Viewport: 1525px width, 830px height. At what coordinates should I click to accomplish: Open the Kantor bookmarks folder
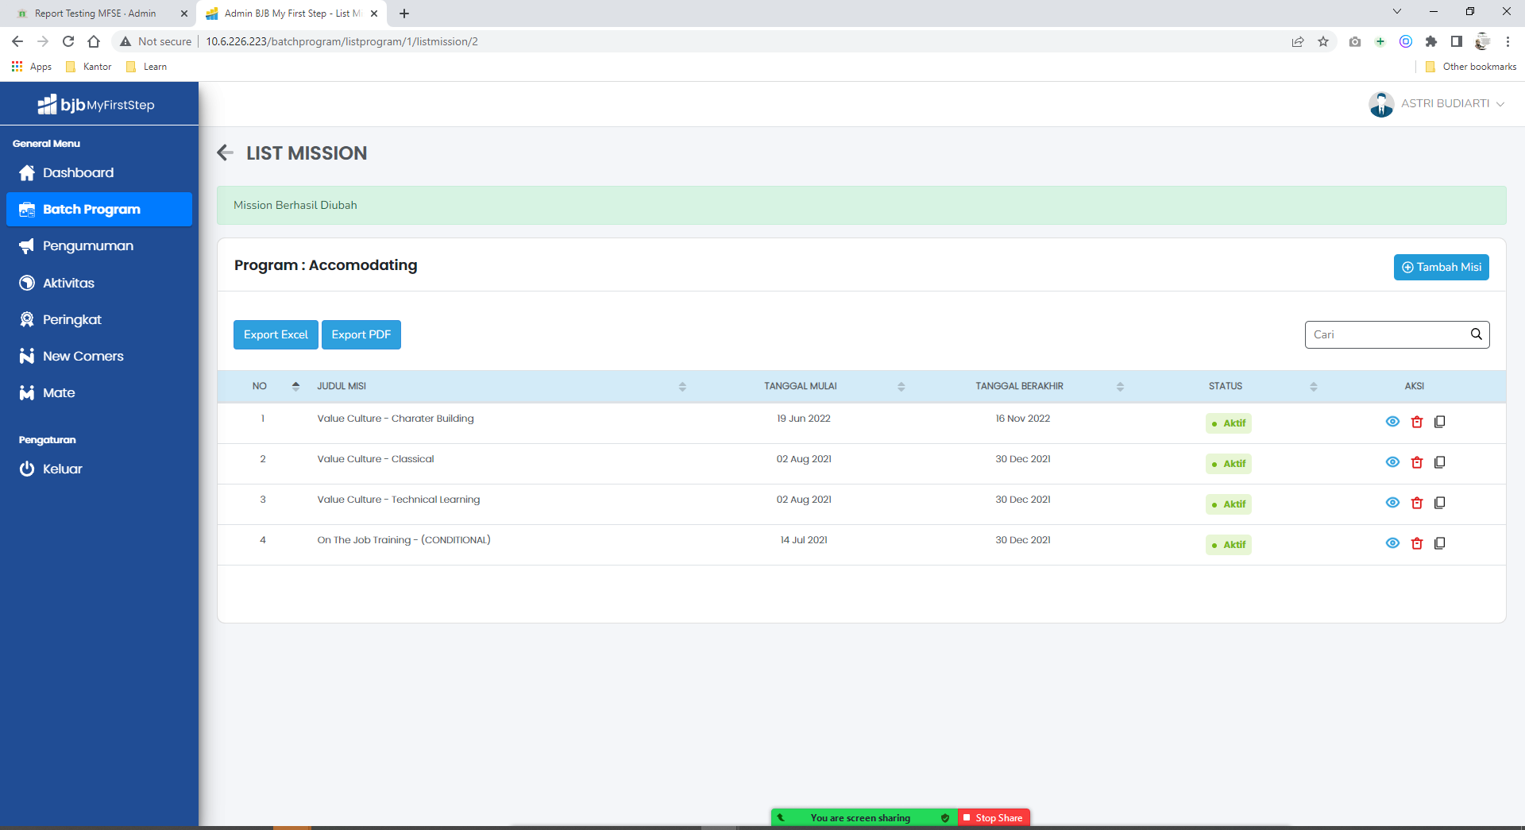(x=89, y=67)
